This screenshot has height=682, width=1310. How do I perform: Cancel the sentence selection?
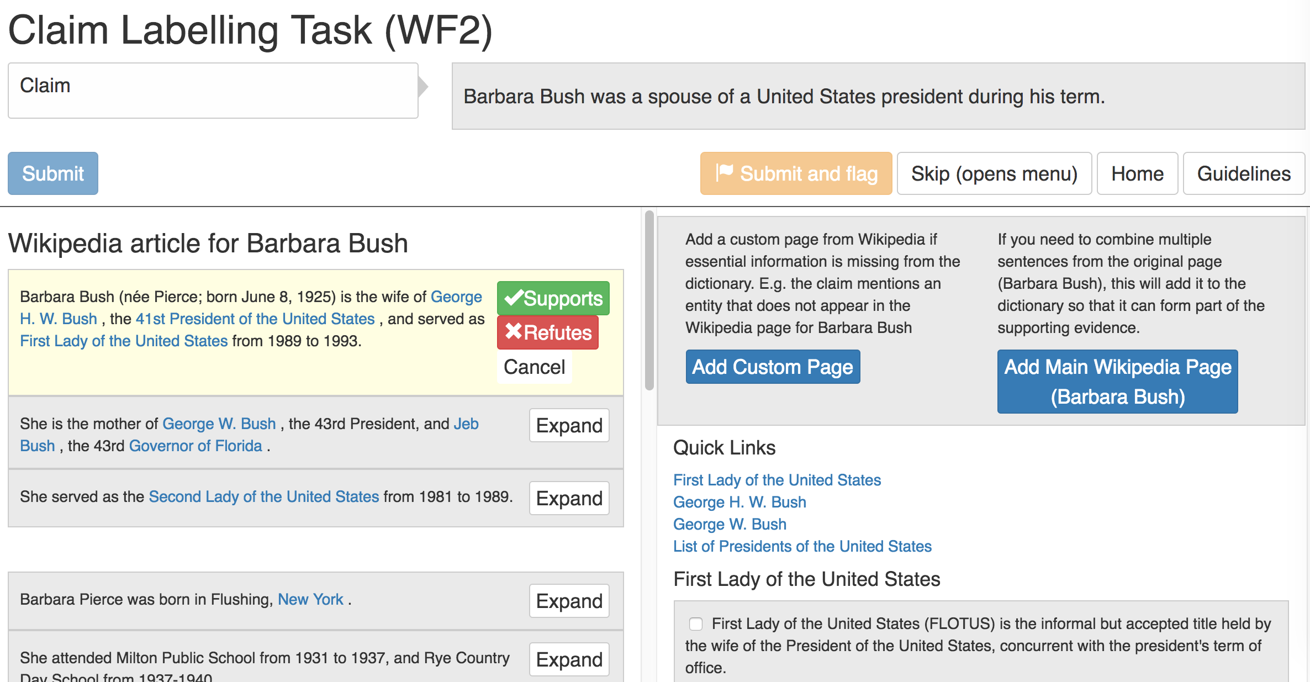[x=534, y=367]
